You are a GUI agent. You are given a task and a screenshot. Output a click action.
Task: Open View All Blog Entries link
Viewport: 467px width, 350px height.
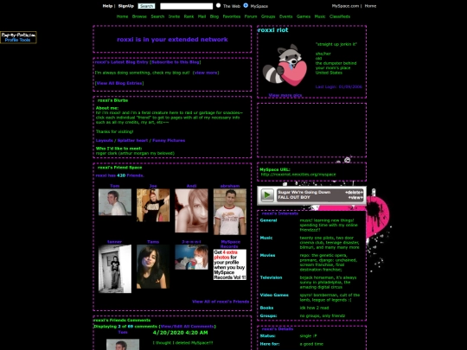click(x=119, y=83)
